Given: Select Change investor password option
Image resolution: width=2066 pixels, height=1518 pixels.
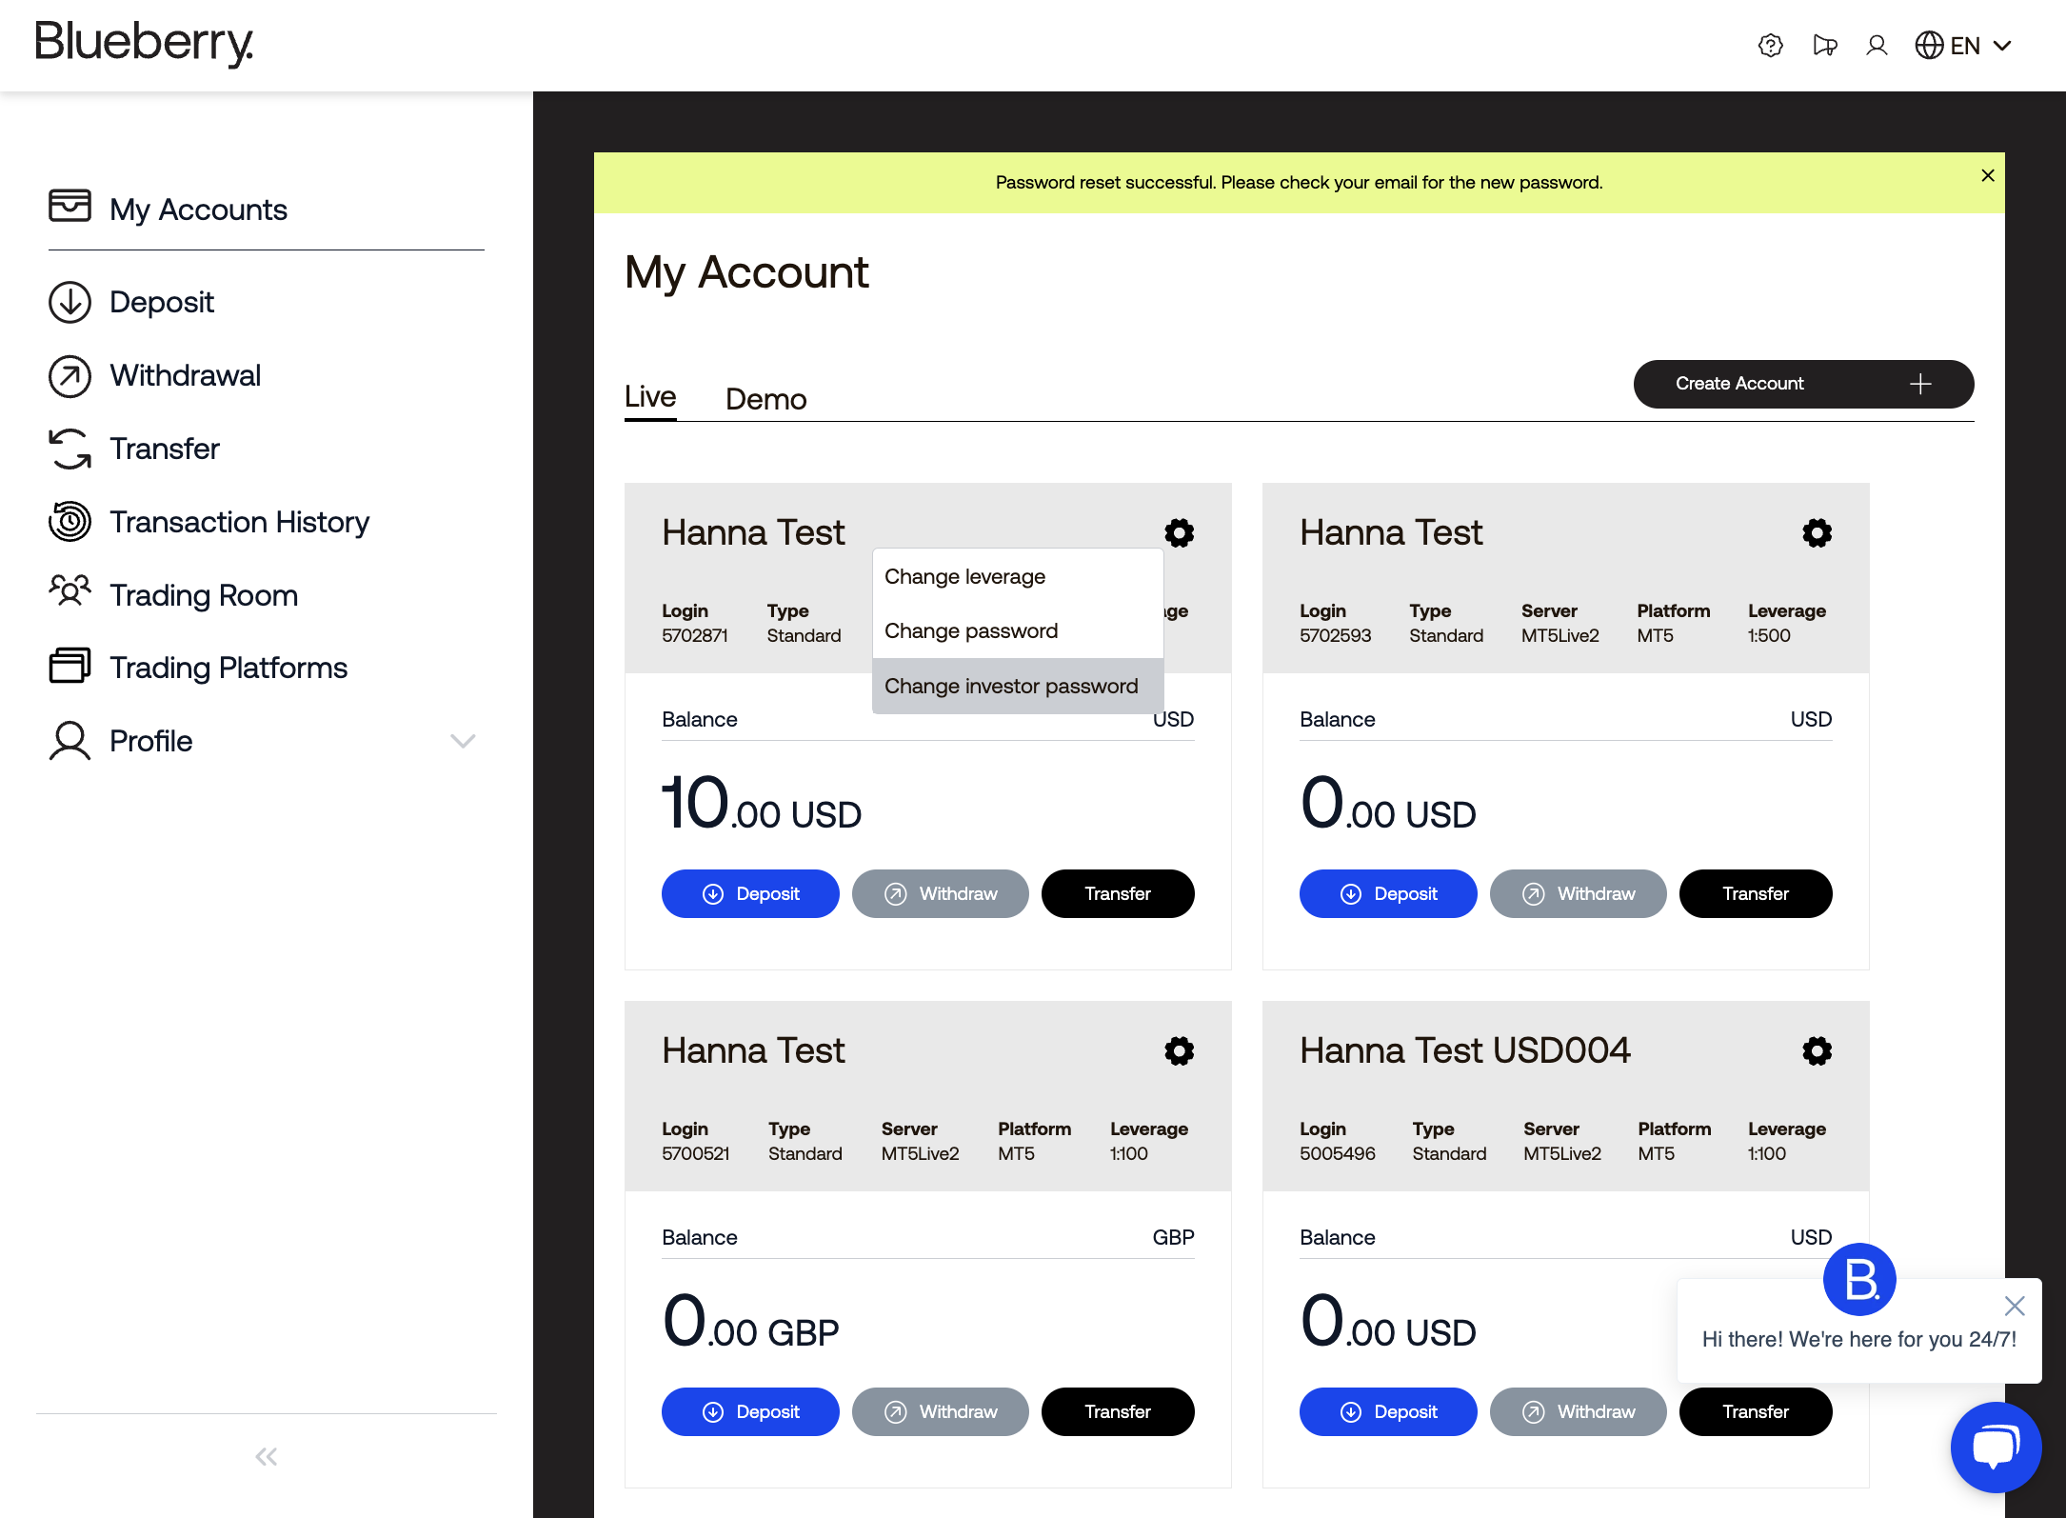Looking at the screenshot, I should pyautogui.click(x=1018, y=686).
